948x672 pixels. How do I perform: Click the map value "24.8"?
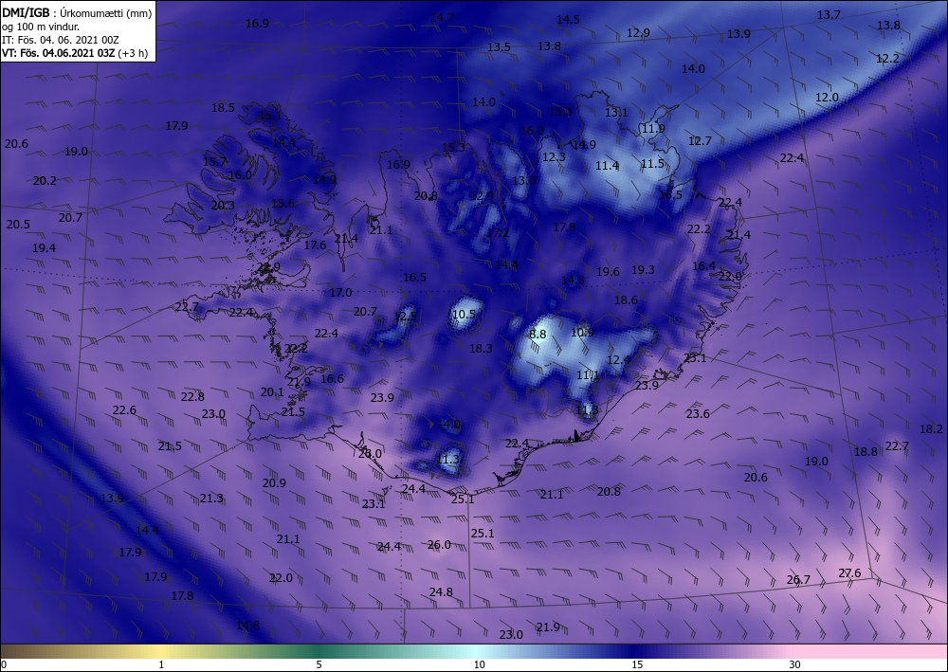tap(441, 591)
